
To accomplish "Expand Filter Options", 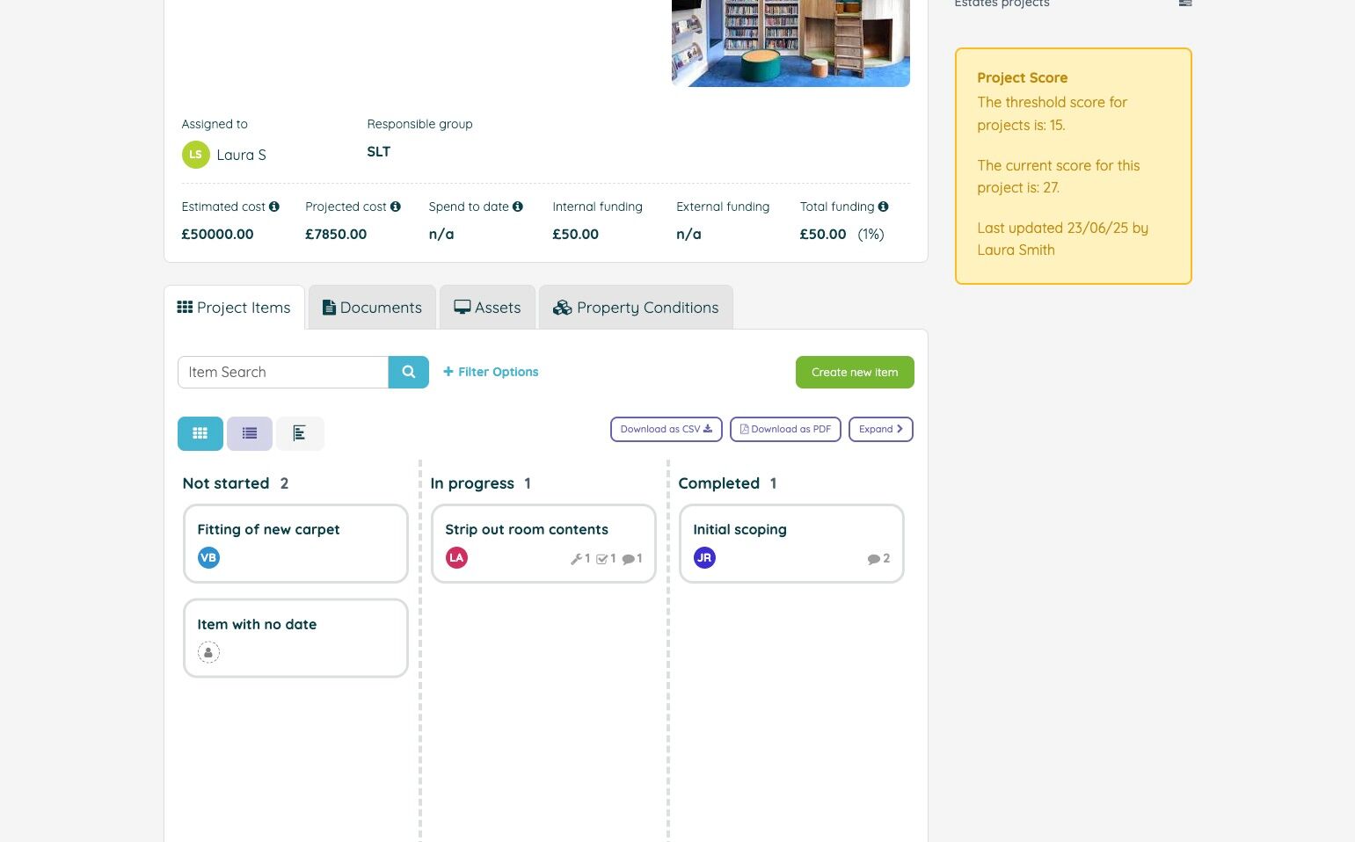I will (491, 372).
